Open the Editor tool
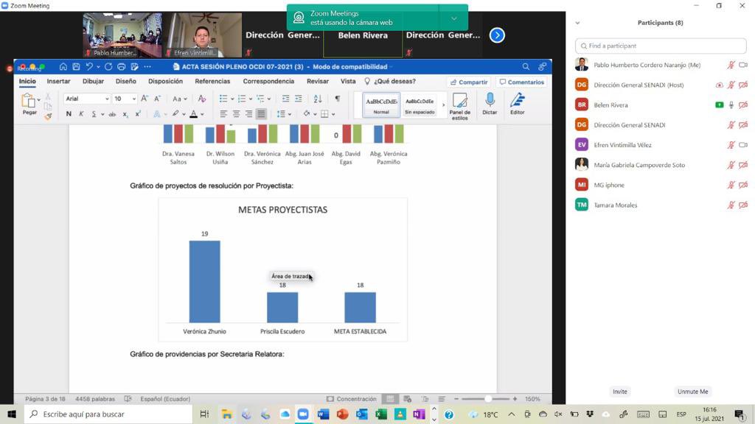 tap(517, 104)
